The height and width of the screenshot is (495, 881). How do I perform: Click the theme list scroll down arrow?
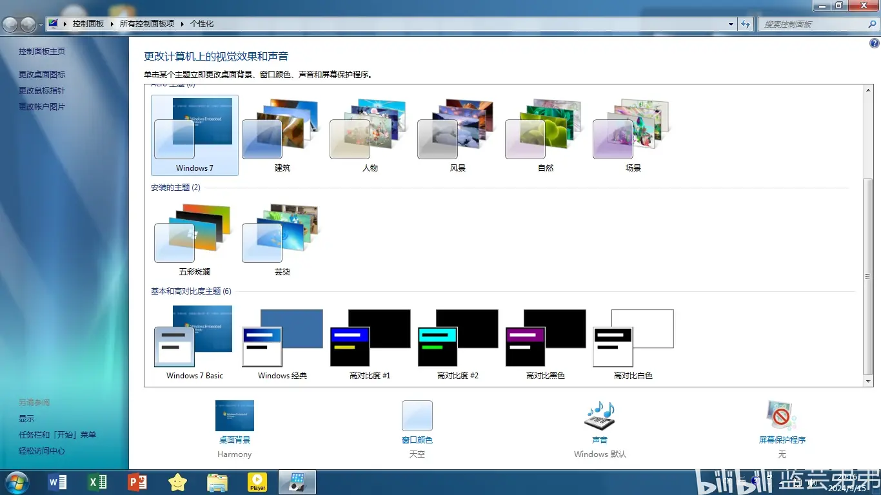[868, 382]
